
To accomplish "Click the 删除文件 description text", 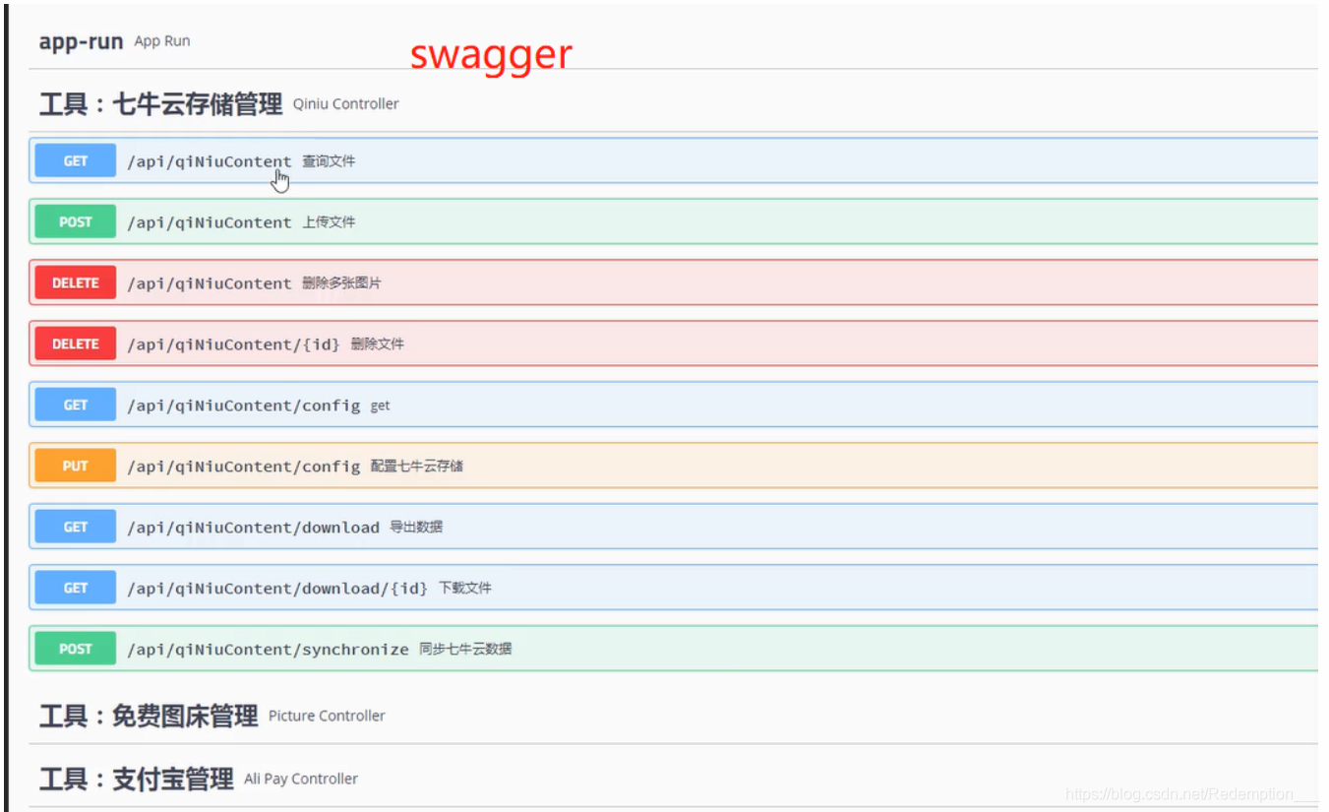I will coord(377,344).
